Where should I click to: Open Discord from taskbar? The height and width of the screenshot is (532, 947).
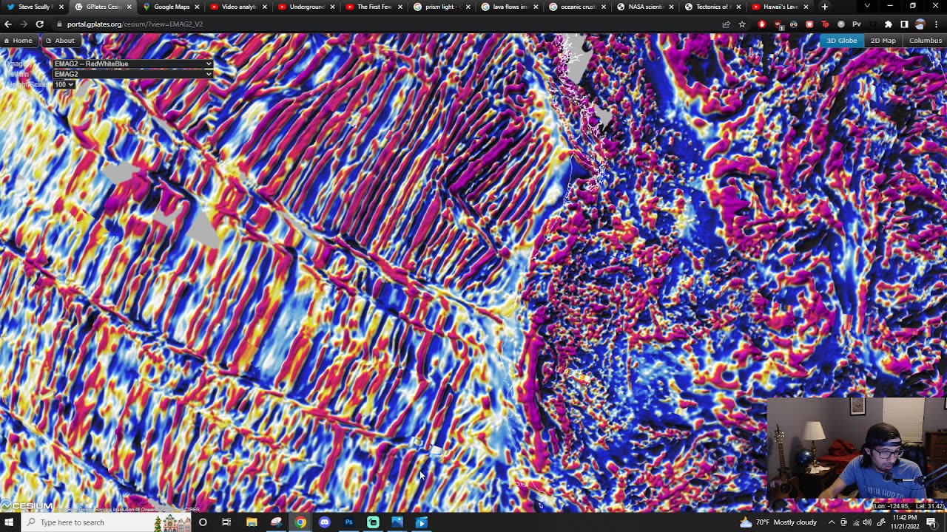325,522
